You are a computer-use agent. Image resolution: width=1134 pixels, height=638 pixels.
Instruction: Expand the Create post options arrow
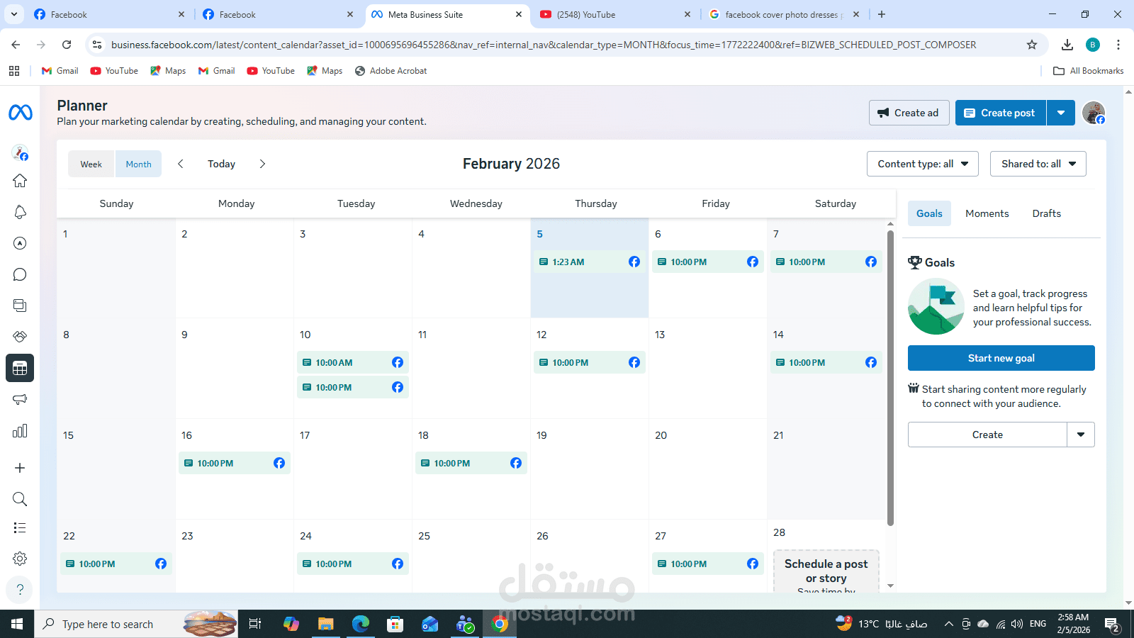(x=1061, y=113)
